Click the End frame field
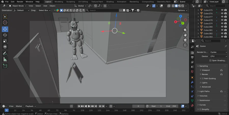Viewport: 229px width, 115px height. tap(171, 106)
